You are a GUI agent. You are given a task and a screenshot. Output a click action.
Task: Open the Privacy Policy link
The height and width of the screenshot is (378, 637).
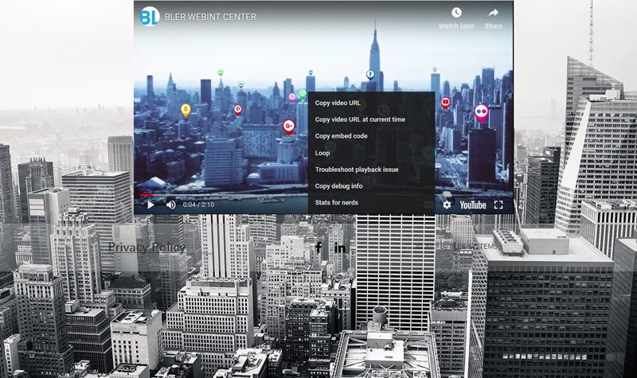pyautogui.click(x=147, y=247)
